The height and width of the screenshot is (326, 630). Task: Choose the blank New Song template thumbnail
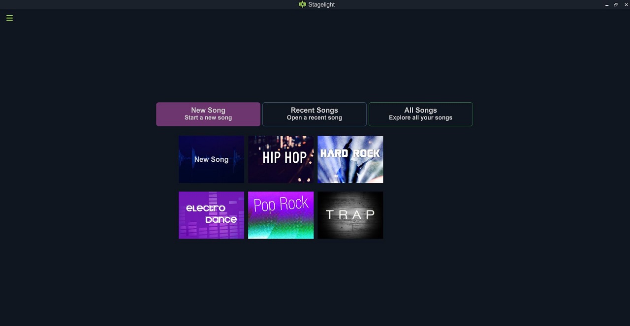coord(211,159)
